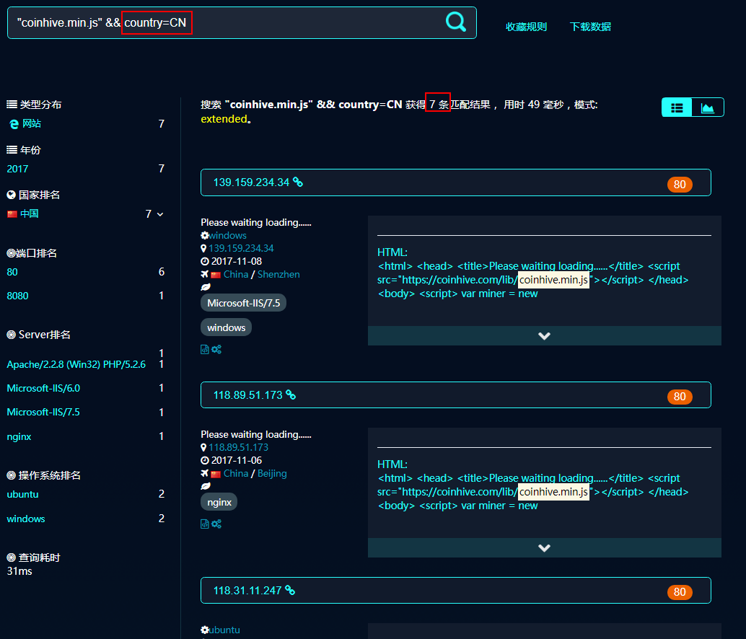Filter by windows operating system in sidebar
Image resolution: width=746 pixels, height=639 pixels.
(26, 519)
